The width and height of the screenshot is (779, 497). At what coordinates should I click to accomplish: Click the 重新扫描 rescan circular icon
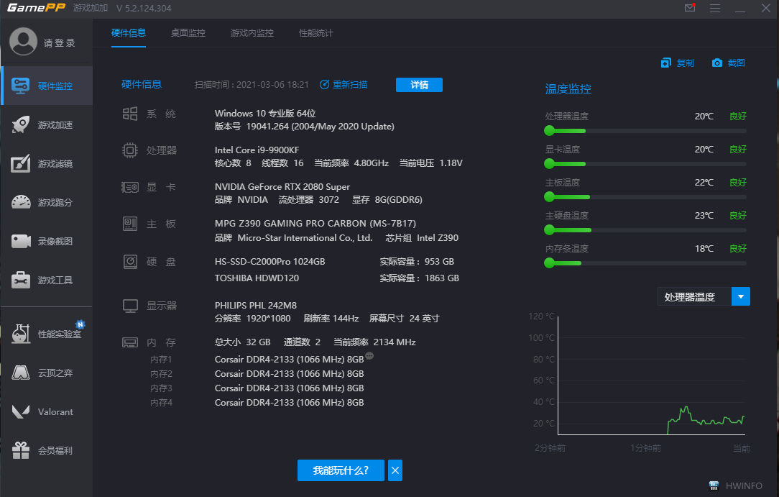(x=324, y=84)
